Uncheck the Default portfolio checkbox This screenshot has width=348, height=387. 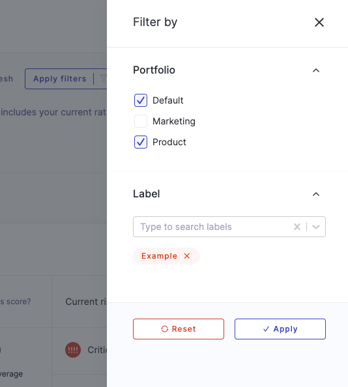[x=141, y=100]
